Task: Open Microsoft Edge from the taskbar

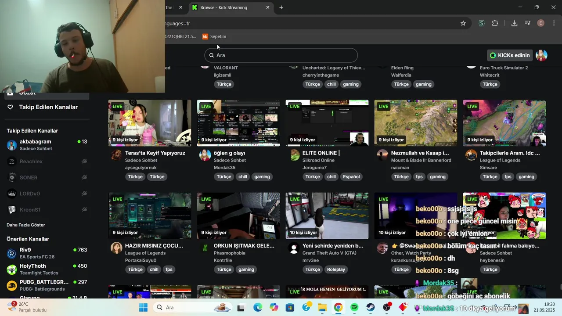Action: tap(257, 307)
